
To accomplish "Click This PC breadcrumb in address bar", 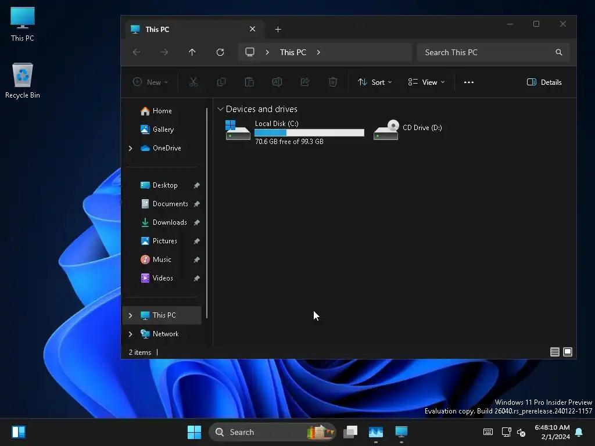I will coord(293,52).
